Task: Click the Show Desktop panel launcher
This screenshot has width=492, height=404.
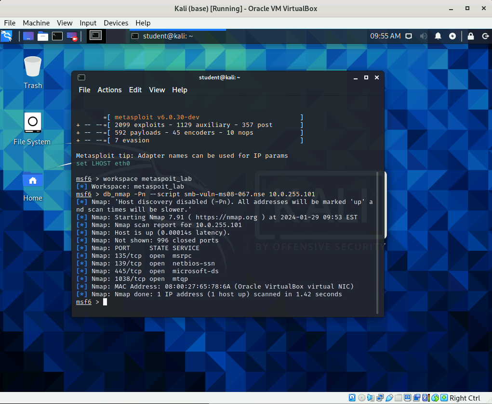Action: [x=28, y=37]
